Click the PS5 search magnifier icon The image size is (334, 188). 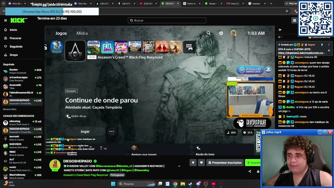click(x=208, y=33)
